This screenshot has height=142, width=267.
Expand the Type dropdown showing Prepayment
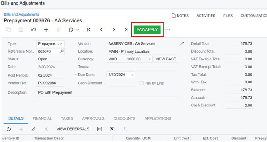click(x=50, y=44)
